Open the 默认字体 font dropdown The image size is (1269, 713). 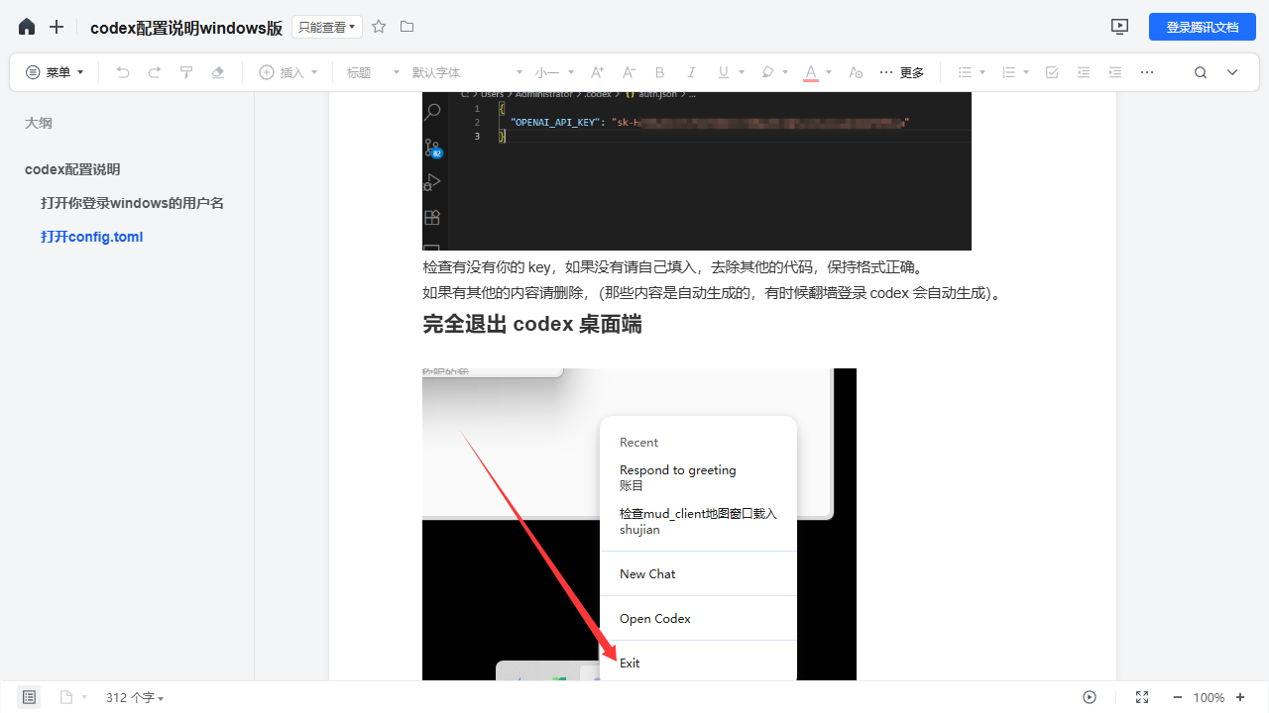coord(467,72)
